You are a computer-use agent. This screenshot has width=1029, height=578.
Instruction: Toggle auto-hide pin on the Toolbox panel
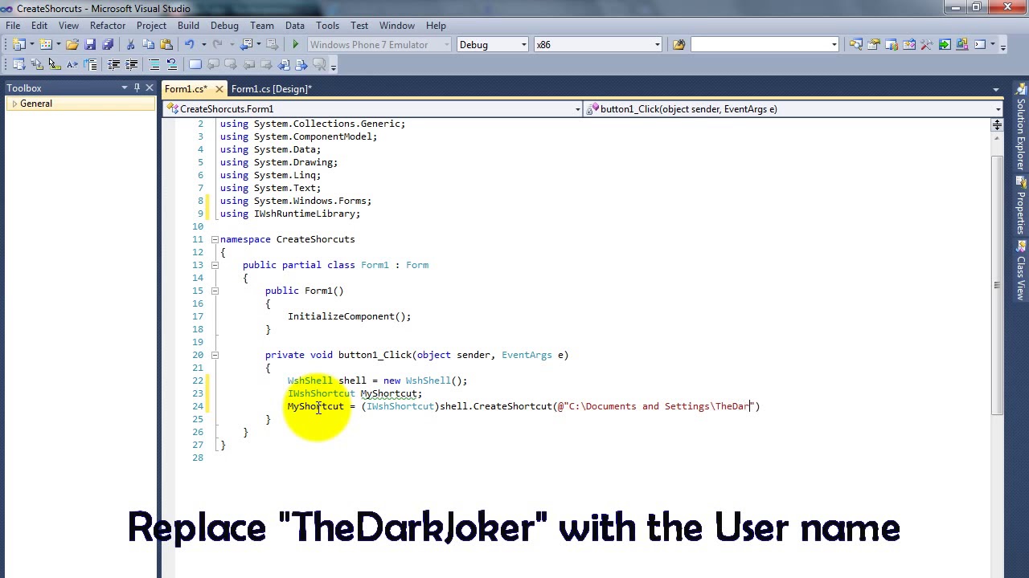[x=137, y=88]
